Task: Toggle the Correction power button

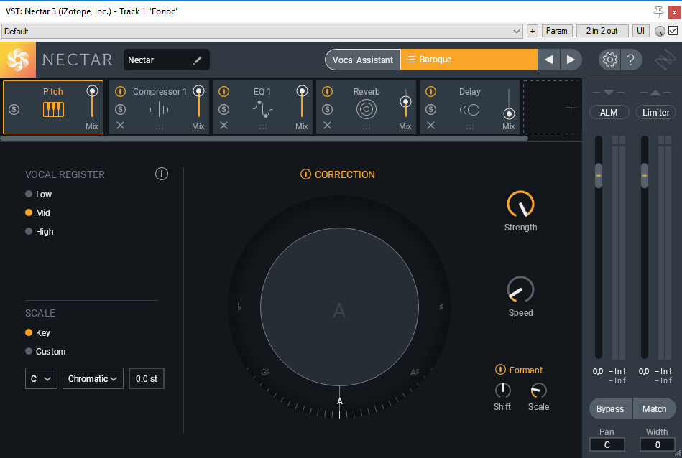Action: pyautogui.click(x=305, y=174)
